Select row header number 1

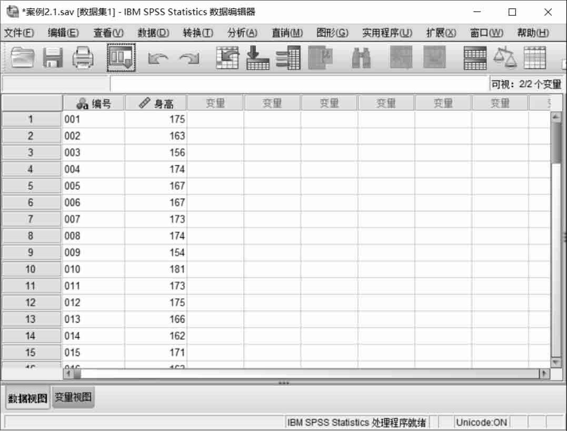click(x=32, y=119)
